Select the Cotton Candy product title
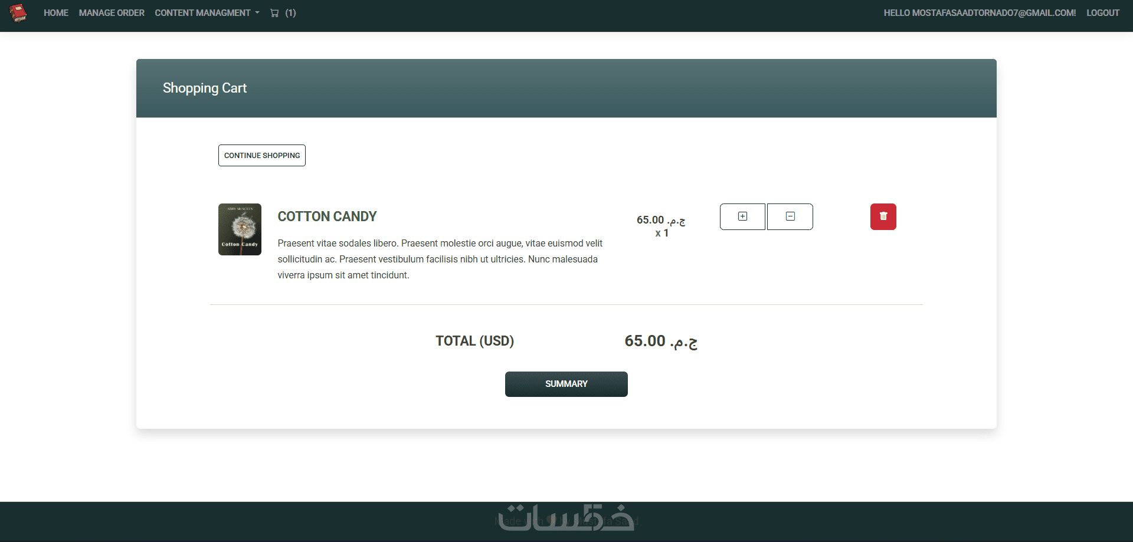This screenshot has width=1133, height=542. pos(327,216)
